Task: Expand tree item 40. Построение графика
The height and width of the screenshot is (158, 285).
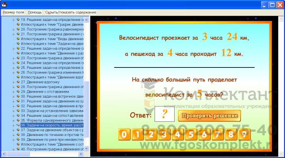Action: pos(14,149)
